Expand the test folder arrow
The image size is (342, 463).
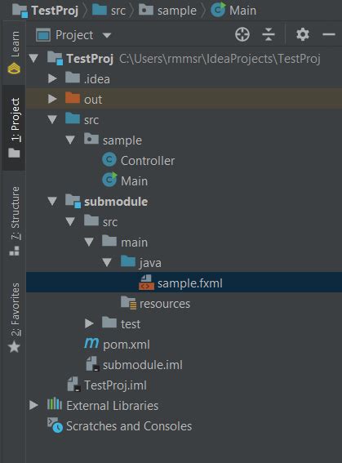click(x=89, y=323)
